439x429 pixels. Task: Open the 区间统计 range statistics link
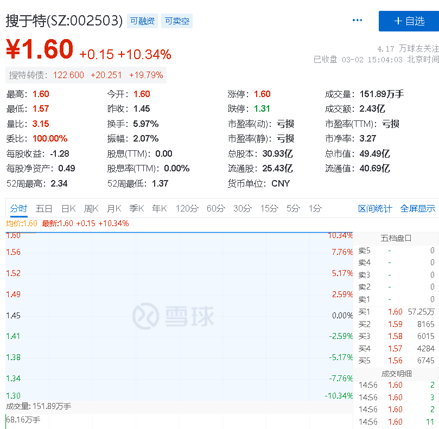pos(375,209)
